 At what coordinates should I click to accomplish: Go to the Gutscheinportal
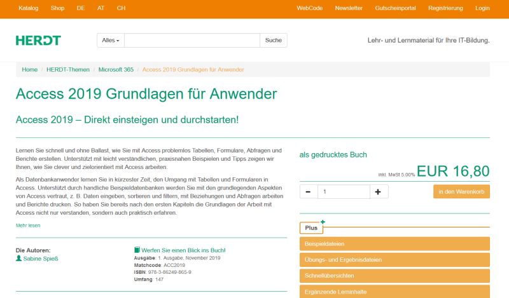point(395,8)
